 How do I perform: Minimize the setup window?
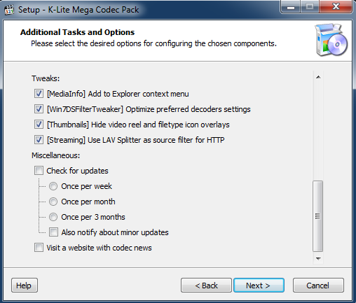[x=290, y=7]
